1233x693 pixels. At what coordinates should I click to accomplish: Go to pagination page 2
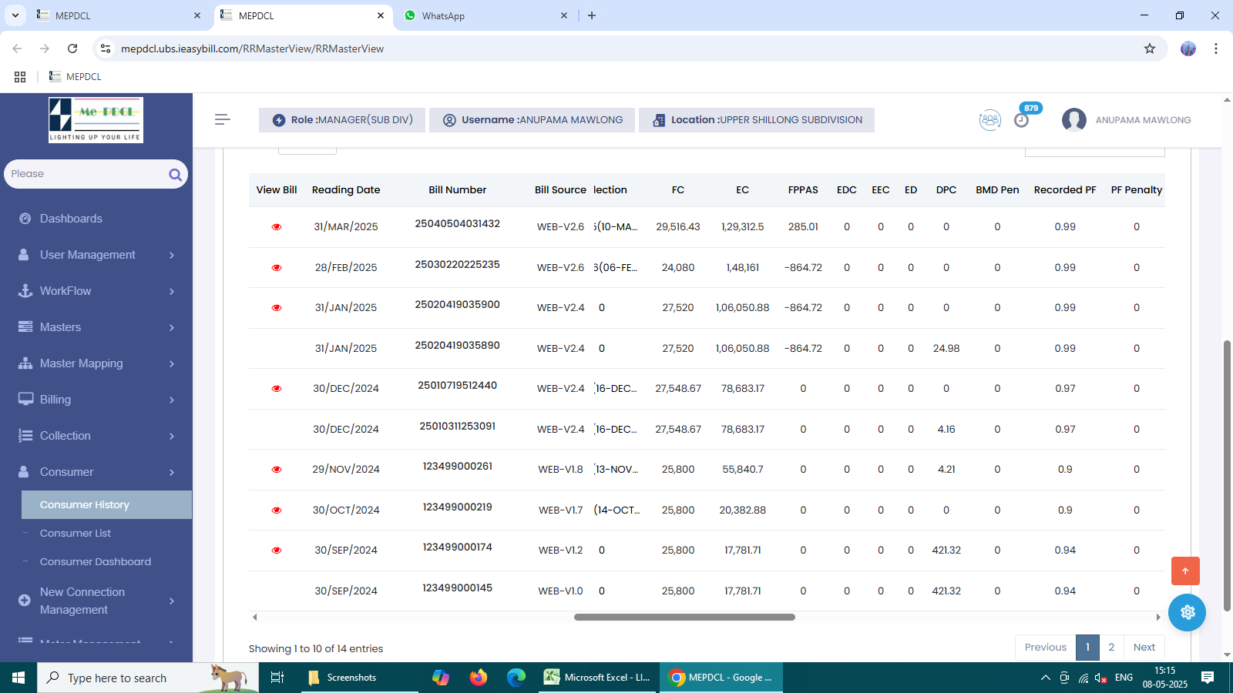click(1111, 648)
